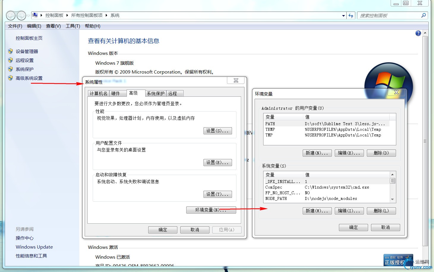Open 环境变量(N) button
Image resolution: width=434 pixels, height=272 pixels.
(x=211, y=210)
